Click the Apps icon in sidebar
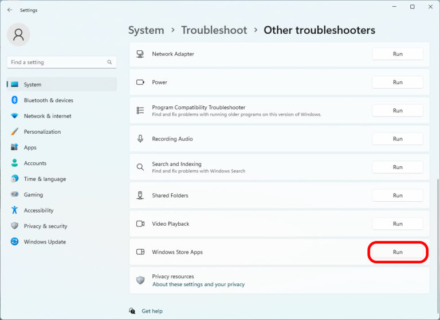This screenshot has width=440, height=320. (14, 147)
